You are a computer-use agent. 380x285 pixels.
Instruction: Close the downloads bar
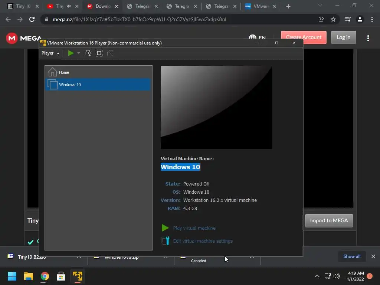pos(373,256)
